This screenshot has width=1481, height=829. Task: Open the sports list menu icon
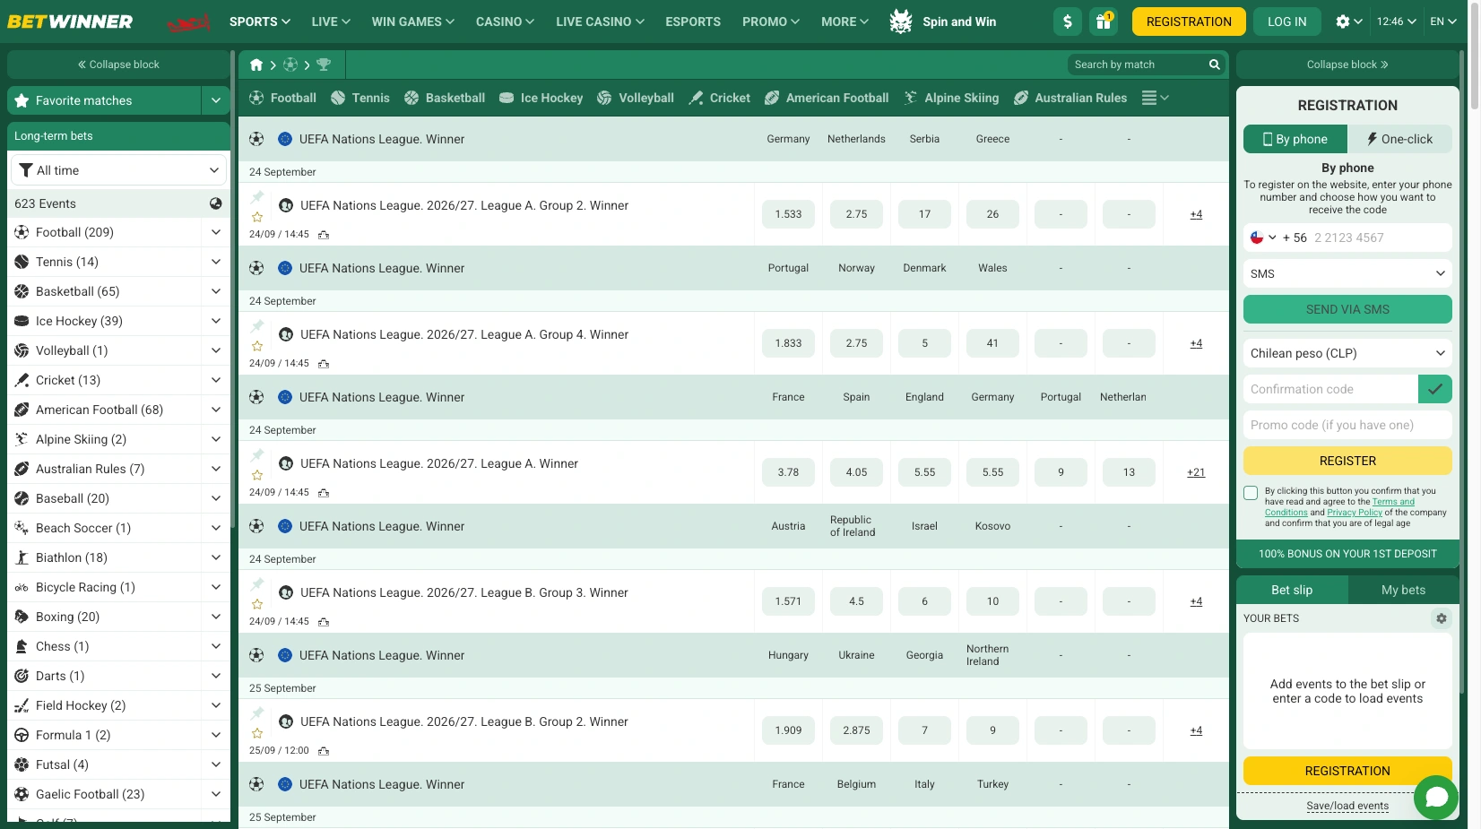click(x=1155, y=98)
